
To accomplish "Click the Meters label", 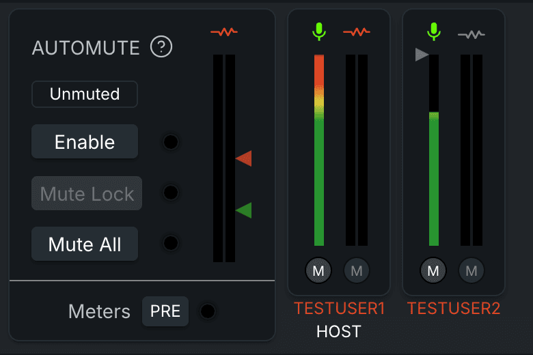I will pyautogui.click(x=99, y=311).
